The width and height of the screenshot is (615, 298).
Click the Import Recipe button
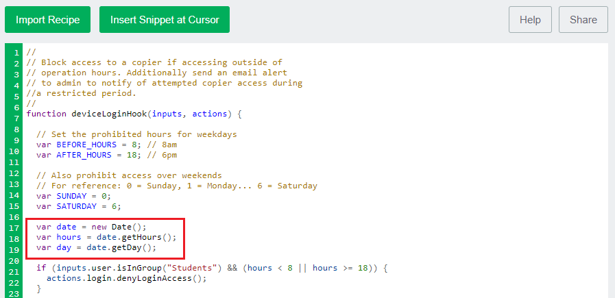(47, 20)
